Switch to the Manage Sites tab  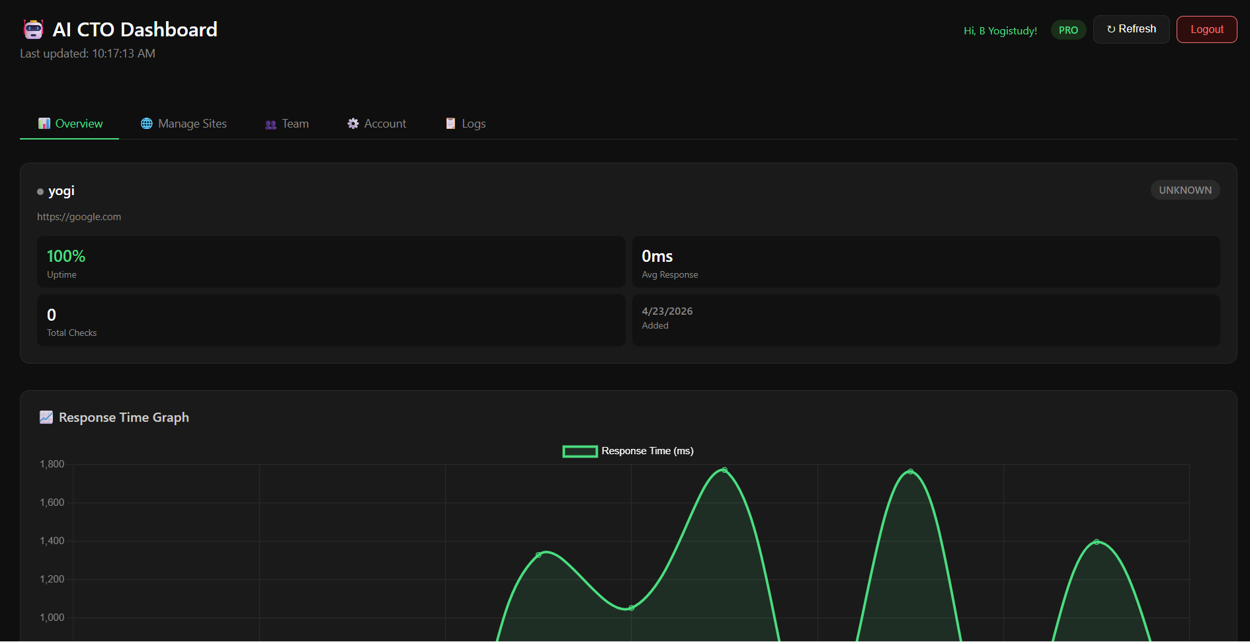point(192,124)
